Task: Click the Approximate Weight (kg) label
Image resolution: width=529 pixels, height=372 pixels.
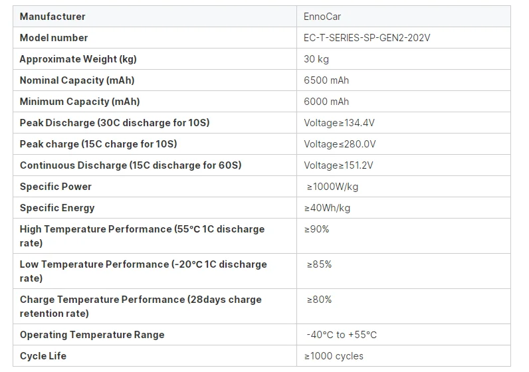Action: pos(78,59)
